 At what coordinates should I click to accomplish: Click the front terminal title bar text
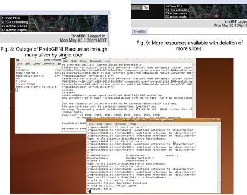149,120
